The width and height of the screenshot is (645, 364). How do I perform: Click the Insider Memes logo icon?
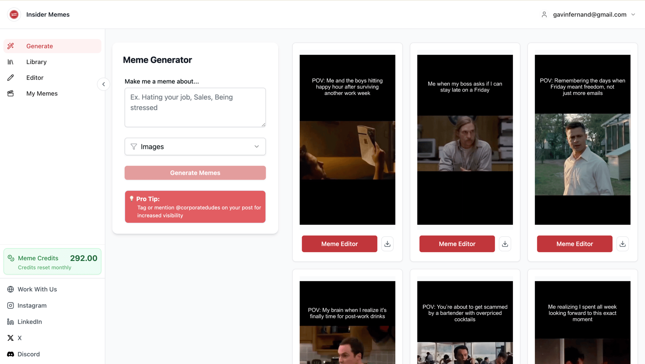coord(14,14)
